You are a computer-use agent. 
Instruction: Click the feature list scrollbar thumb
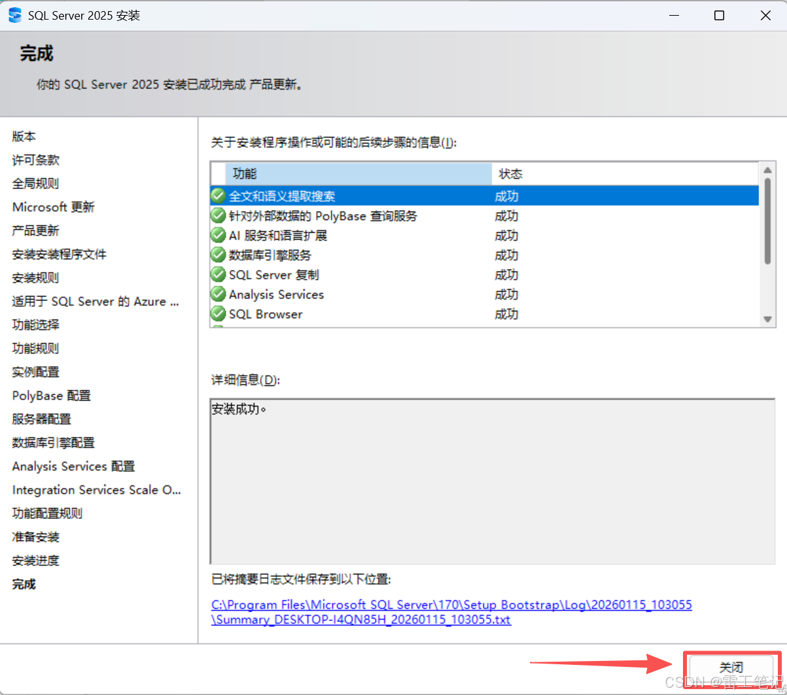coord(768,222)
